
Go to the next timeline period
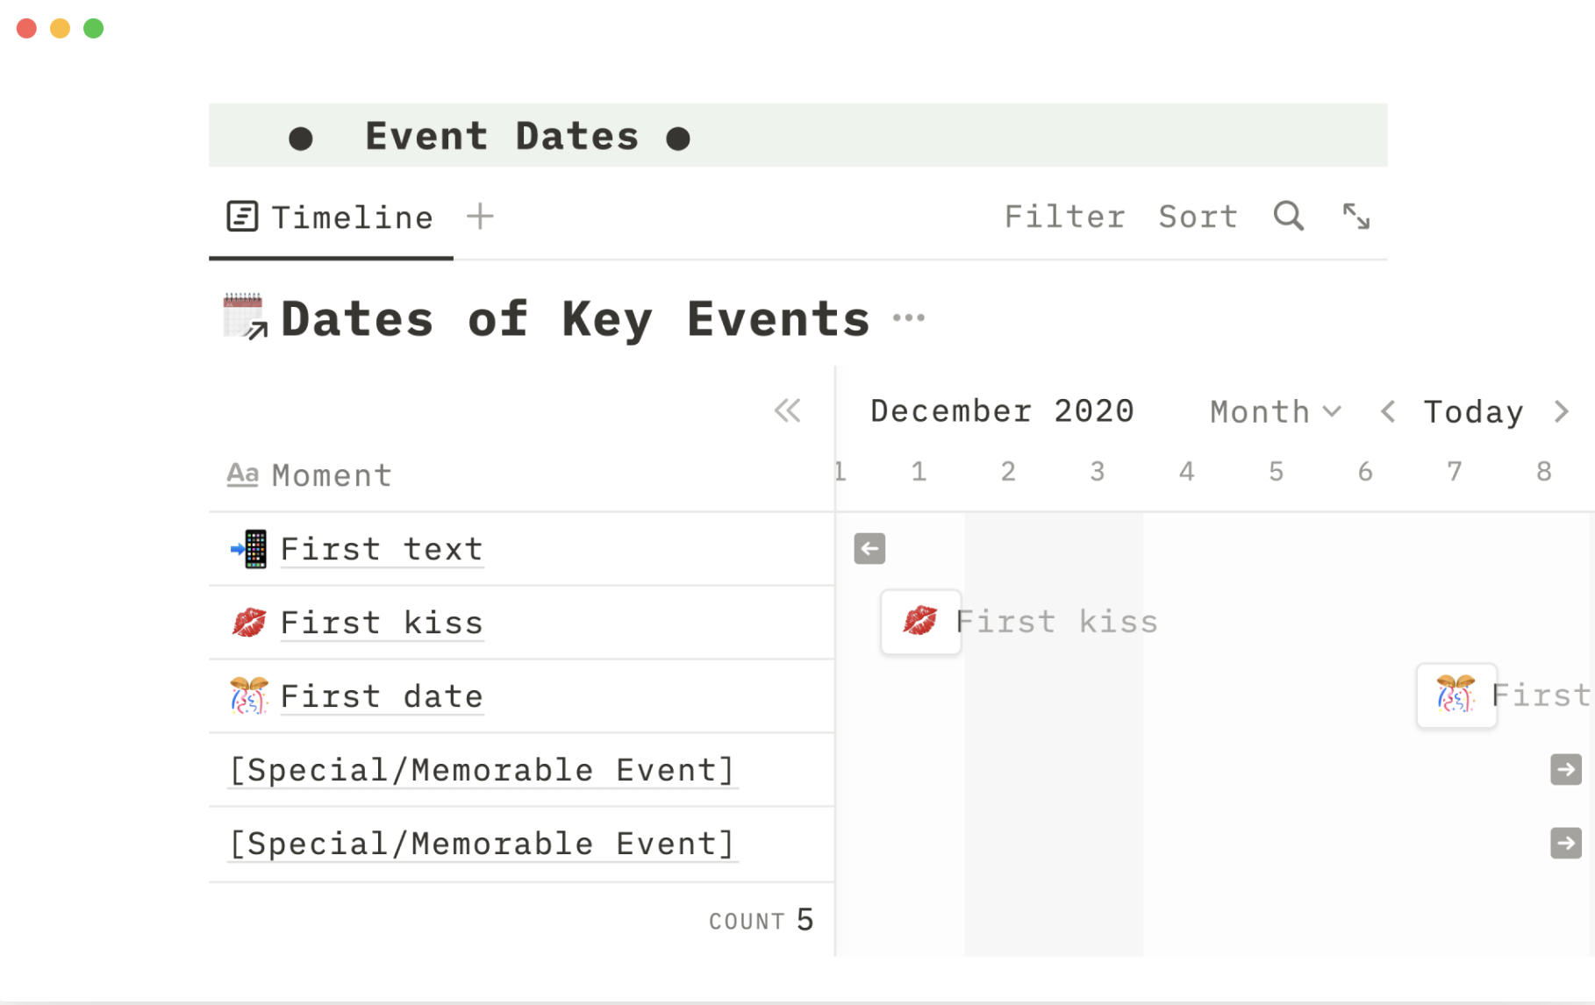[x=1561, y=411]
